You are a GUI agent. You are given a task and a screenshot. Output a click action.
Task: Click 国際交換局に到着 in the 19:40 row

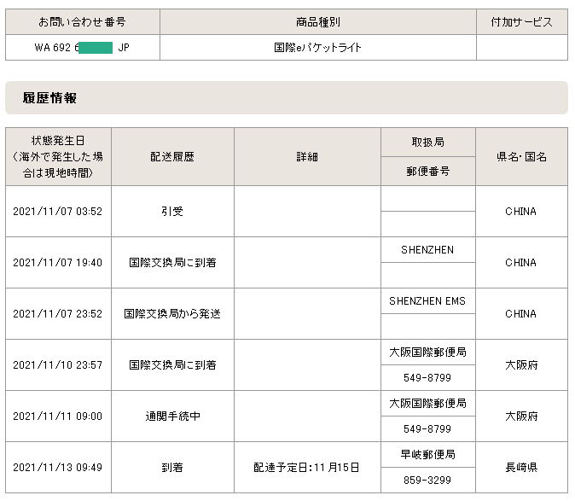pyautogui.click(x=172, y=263)
